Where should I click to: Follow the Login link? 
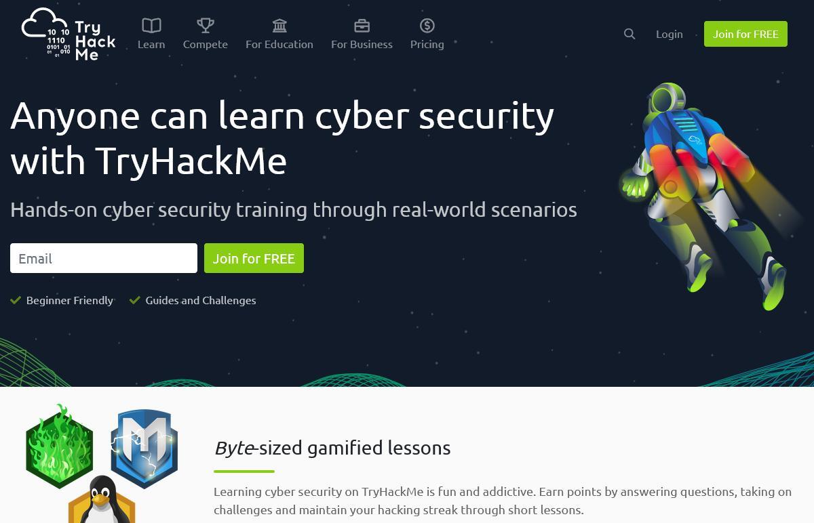(670, 34)
